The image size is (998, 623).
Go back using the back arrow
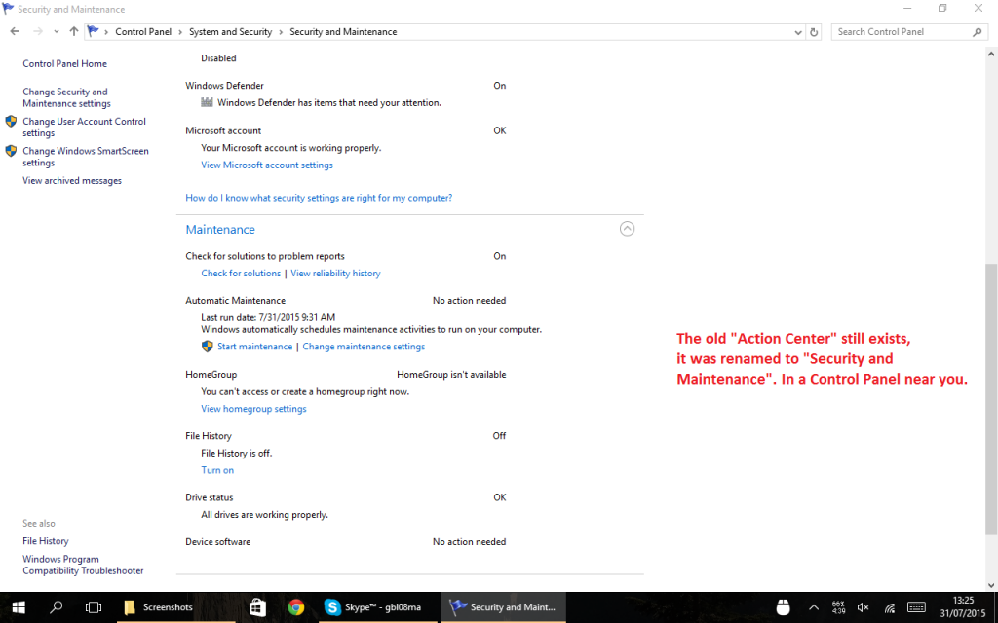[x=15, y=31]
